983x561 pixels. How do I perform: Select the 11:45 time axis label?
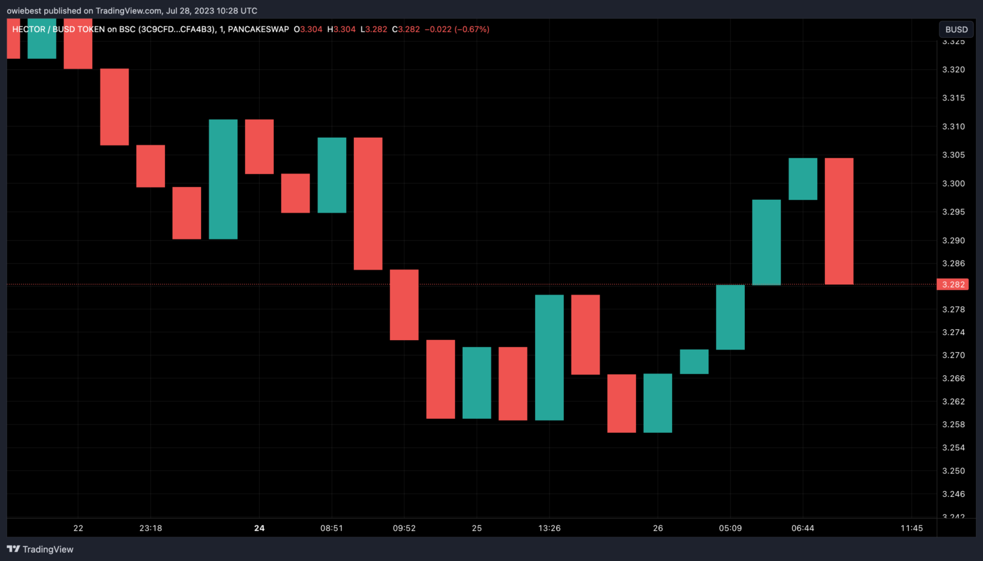tap(911, 528)
